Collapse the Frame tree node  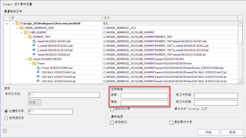(x=30, y=64)
